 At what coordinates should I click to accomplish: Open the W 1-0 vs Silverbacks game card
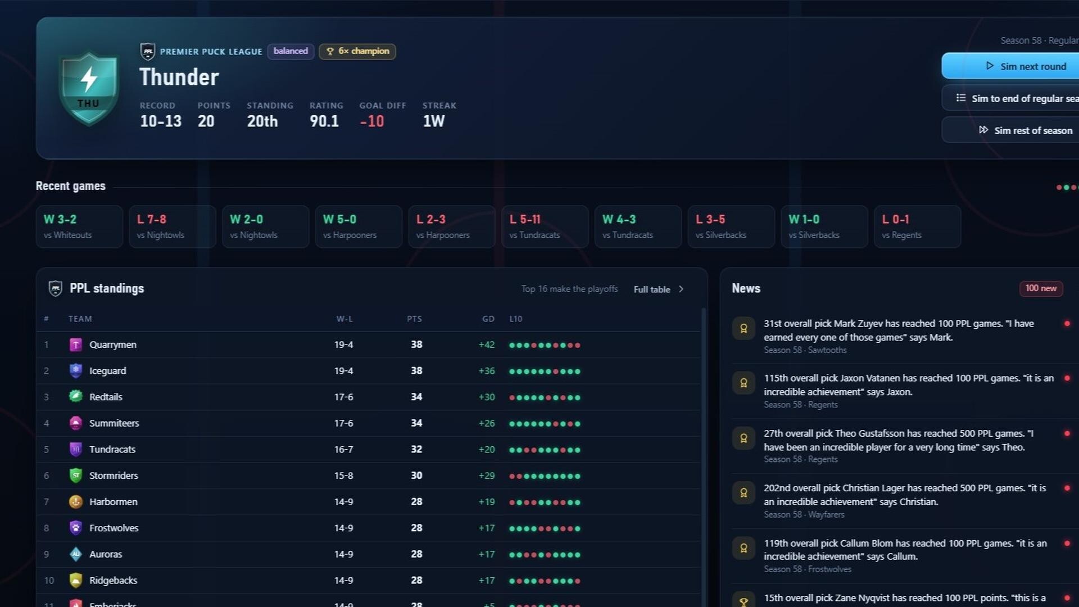click(x=824, y=227)
